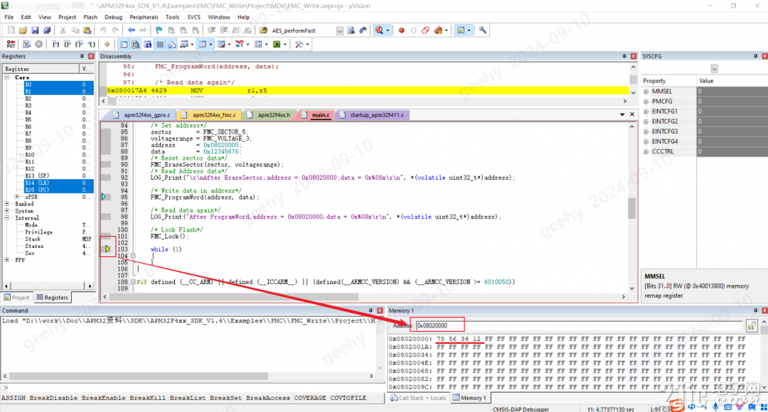Open the Peripherals menu
Screen dimensions: 768x412
[x=144, y=17]
